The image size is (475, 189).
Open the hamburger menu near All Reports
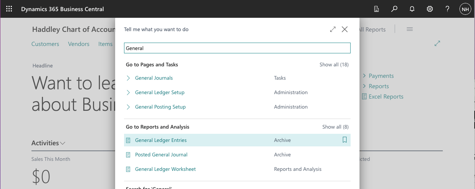(409, 29)
